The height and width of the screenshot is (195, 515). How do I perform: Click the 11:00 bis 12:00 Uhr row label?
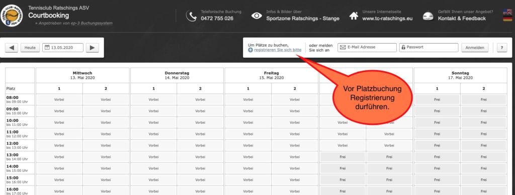(x=20, y=134)
